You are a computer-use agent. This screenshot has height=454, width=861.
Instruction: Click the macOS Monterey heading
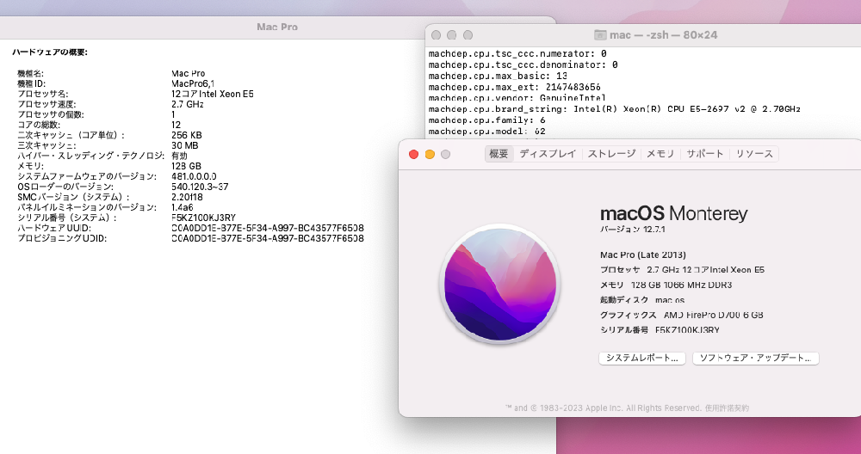(674, 213)
